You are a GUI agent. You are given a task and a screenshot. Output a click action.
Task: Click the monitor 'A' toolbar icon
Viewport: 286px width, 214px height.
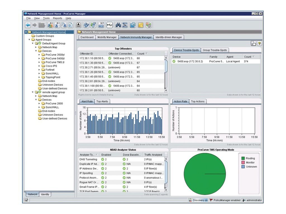pos(78,25)
